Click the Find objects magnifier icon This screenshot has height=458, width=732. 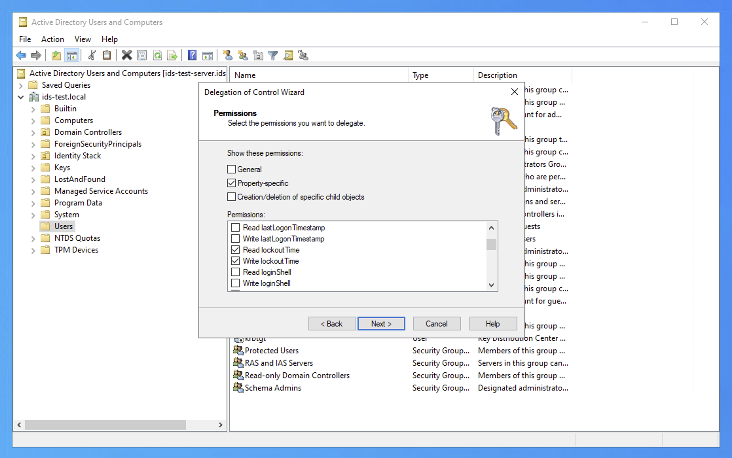pos(288,55)
